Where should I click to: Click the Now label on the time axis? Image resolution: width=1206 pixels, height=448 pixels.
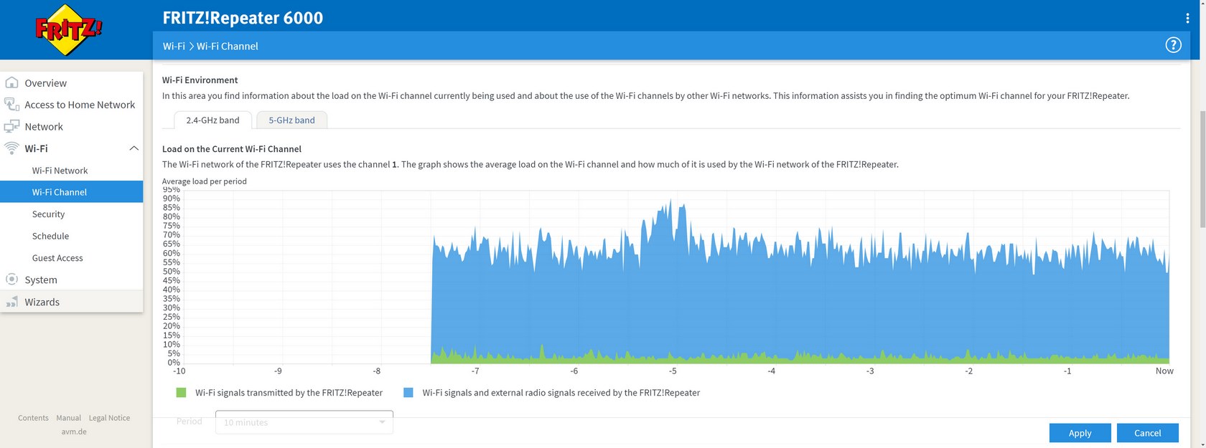[1164, 371]
